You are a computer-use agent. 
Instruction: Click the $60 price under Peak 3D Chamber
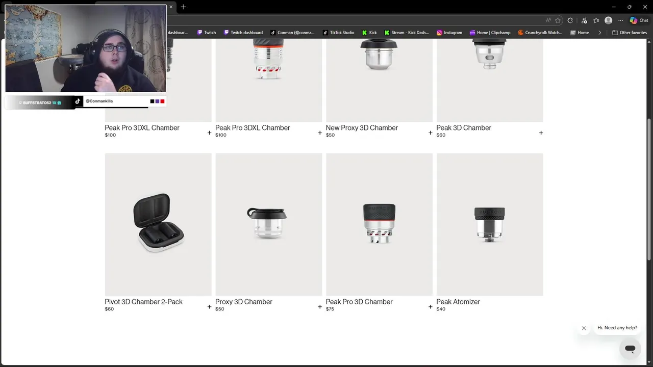[441, 135]
